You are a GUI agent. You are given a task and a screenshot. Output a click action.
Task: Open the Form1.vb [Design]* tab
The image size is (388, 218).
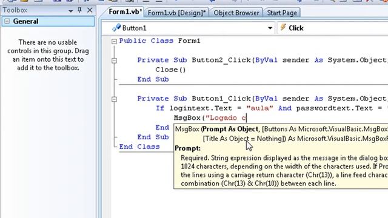click(176, 13)
